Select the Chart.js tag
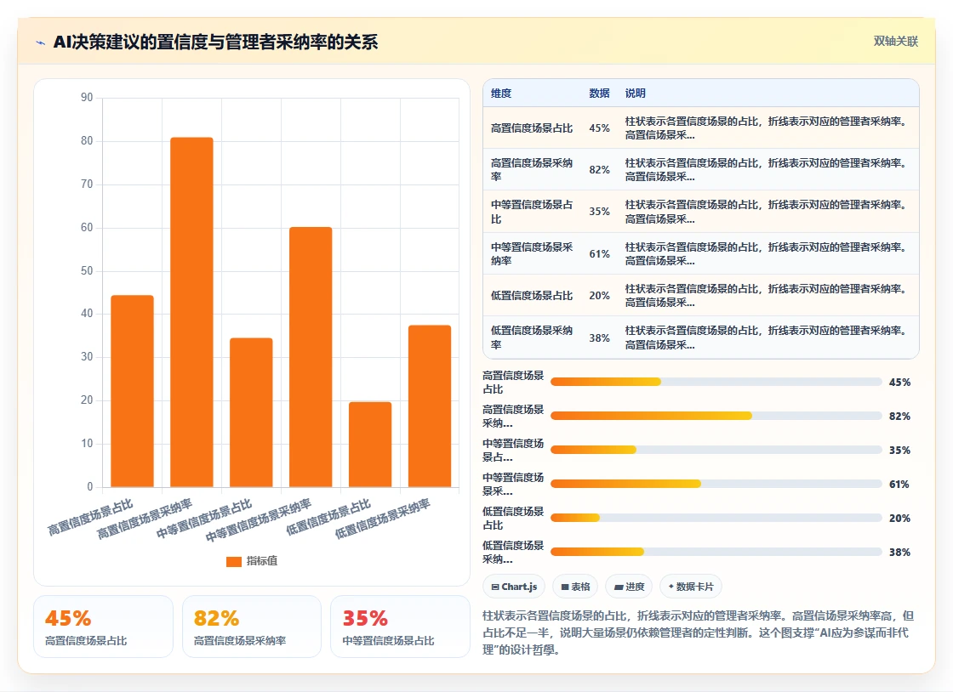953x692 pixels. pos(514,587)
